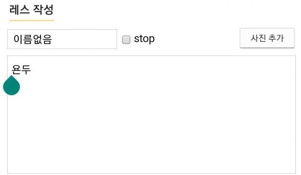
Task: Click the 작성 word in the heading
Action: pos(43,10)
